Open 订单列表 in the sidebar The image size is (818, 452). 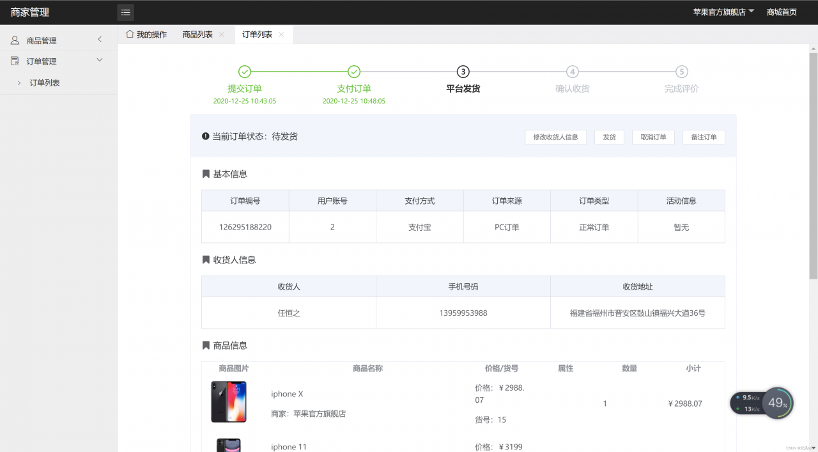45,82
